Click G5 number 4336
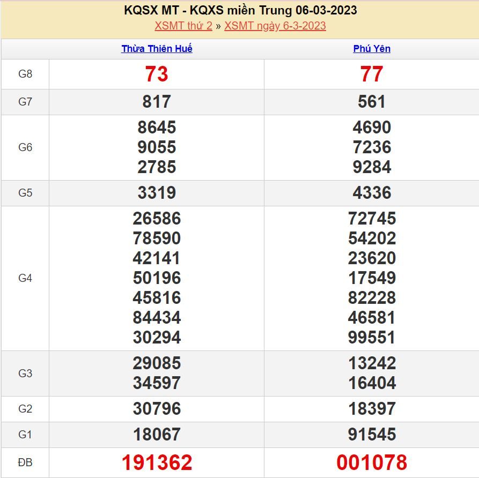 [372, 192]
